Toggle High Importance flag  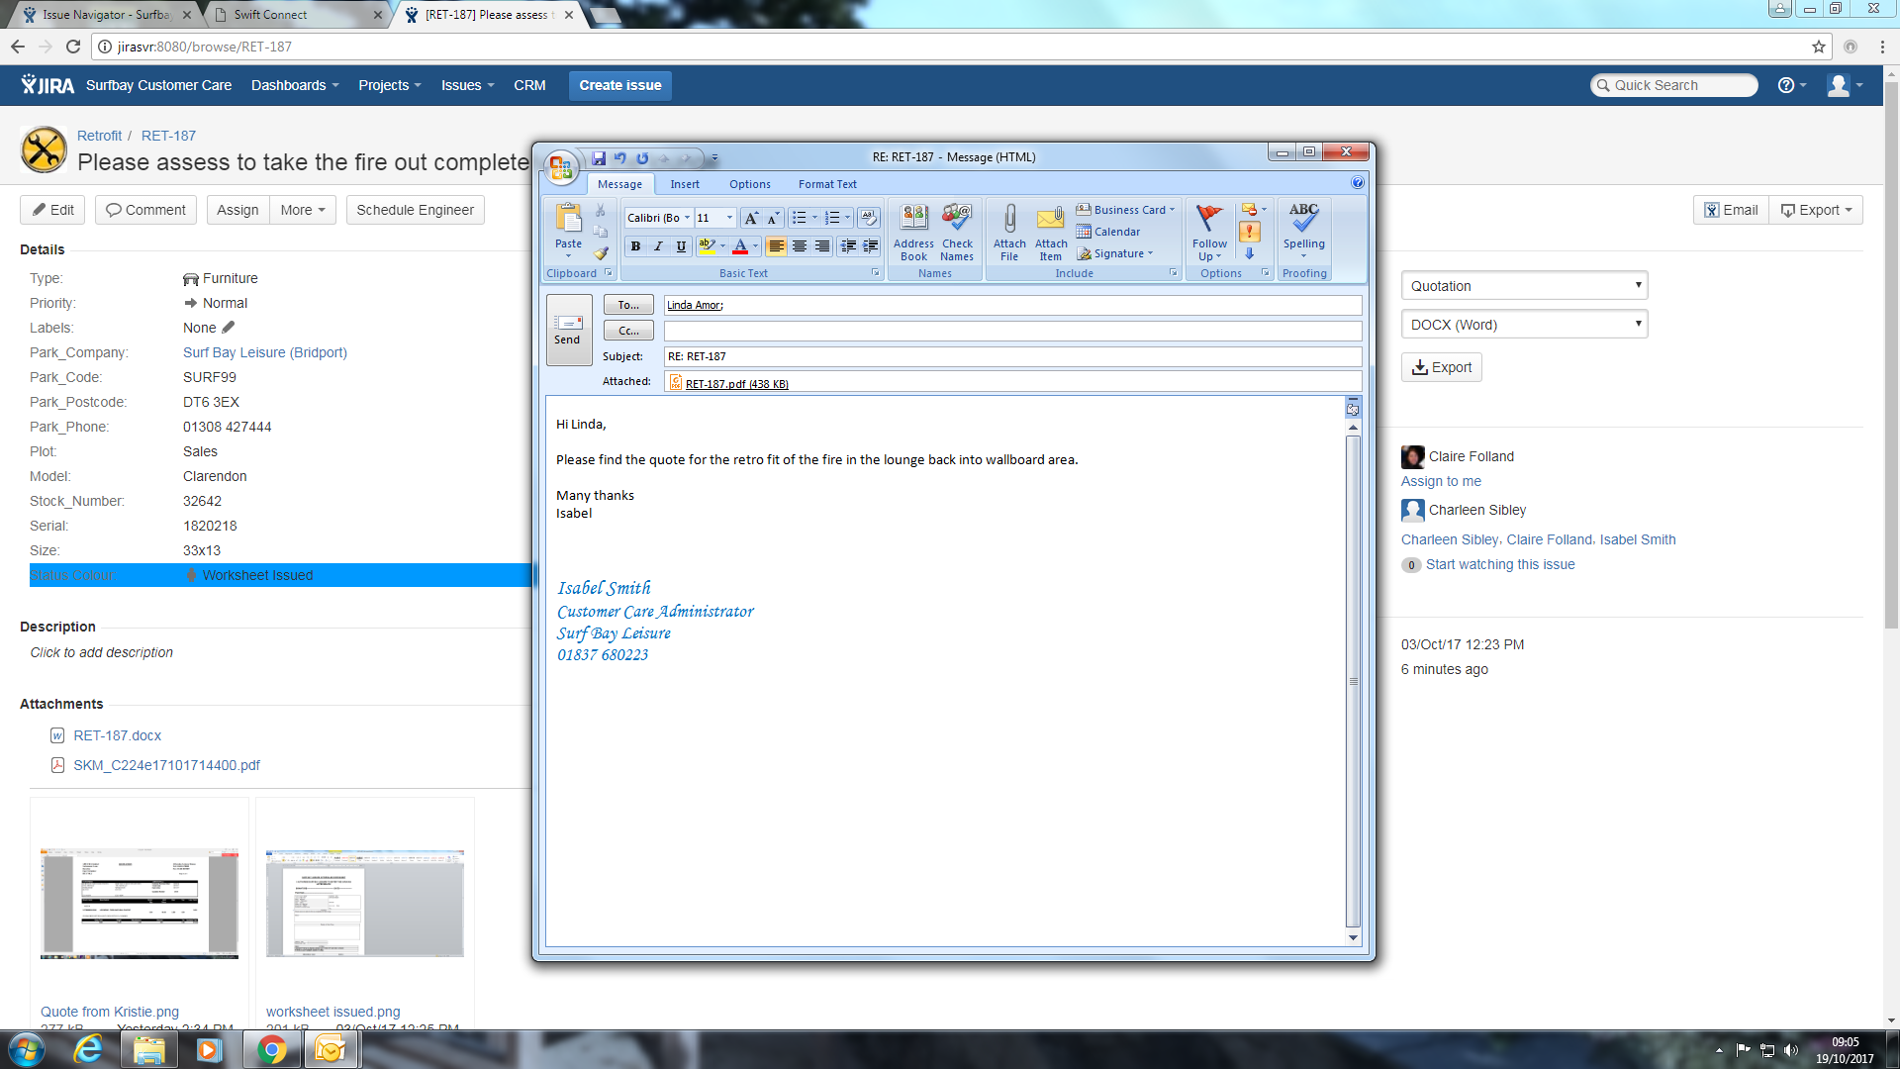tap(1250, 232)
